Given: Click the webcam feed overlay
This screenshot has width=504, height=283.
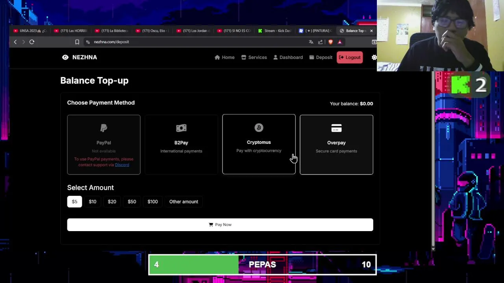Looking at the screenshot, I should [x=440, y=35].
